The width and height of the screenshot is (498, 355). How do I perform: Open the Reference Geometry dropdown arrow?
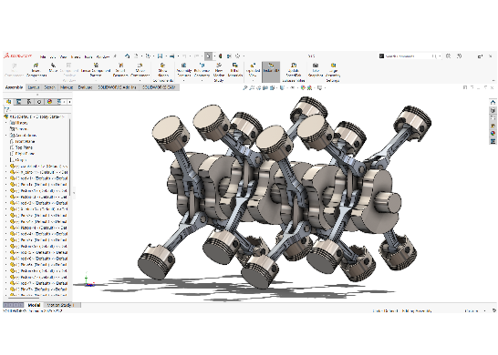pyautogui.click(x=202, y=80)
